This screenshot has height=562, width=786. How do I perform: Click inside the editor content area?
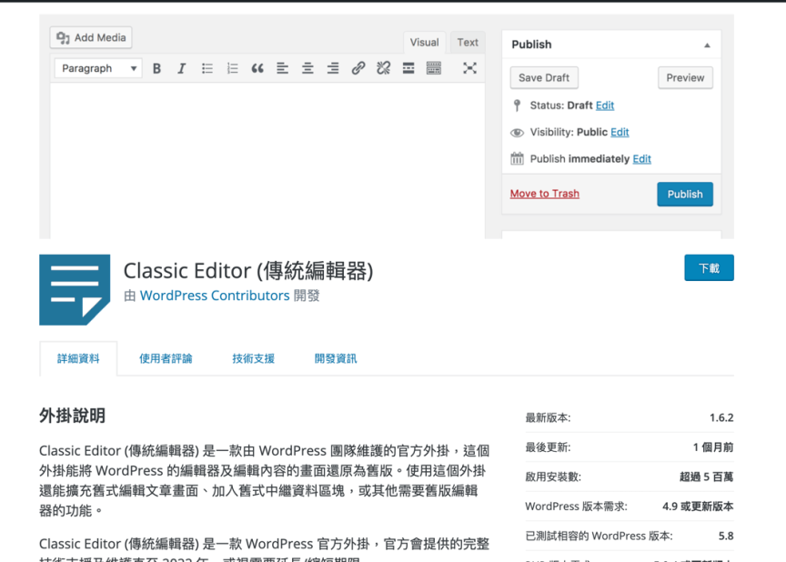[x=267, y=160]
